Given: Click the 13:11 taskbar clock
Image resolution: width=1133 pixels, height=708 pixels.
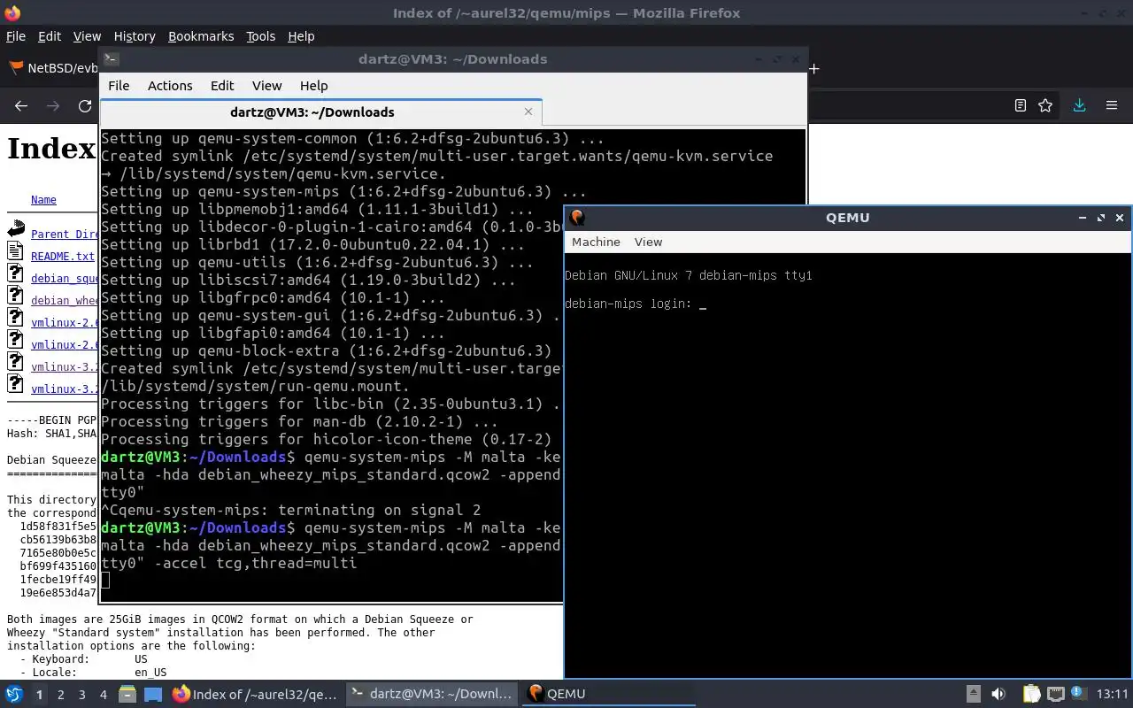Looking at the screenshot, I should pos(1113,694).
